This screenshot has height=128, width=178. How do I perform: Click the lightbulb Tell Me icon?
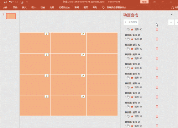[x=103, y=7]
